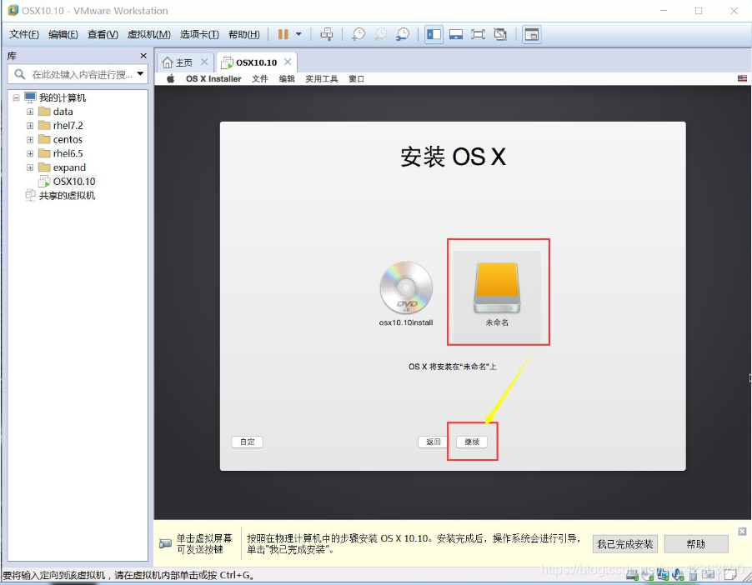This screenshot has width=752, height=585.
Task: Click the 自定 customize button
Action: [x=247, y=442]
